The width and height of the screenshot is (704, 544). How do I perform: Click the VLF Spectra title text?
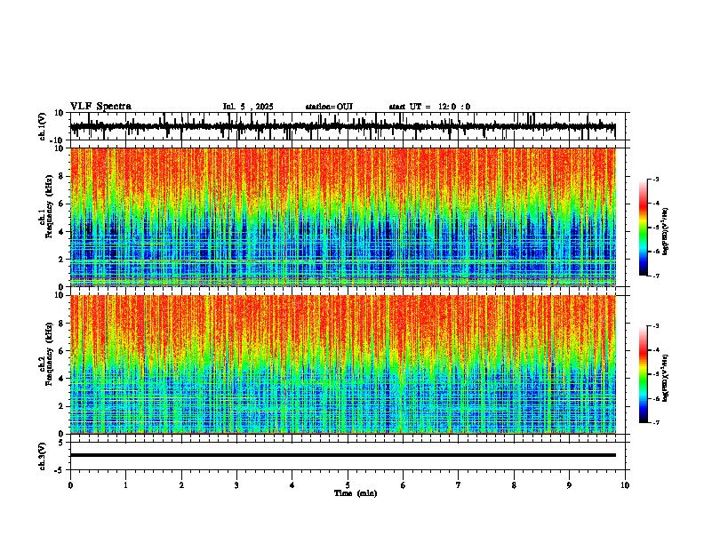(x=100, y=107)
